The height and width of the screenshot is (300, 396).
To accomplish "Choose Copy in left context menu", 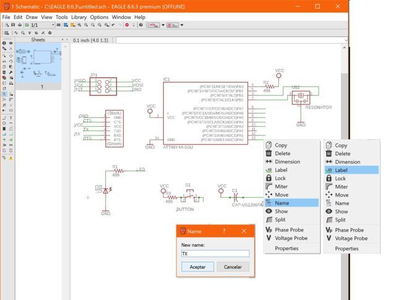I will (x=291, y=145).
